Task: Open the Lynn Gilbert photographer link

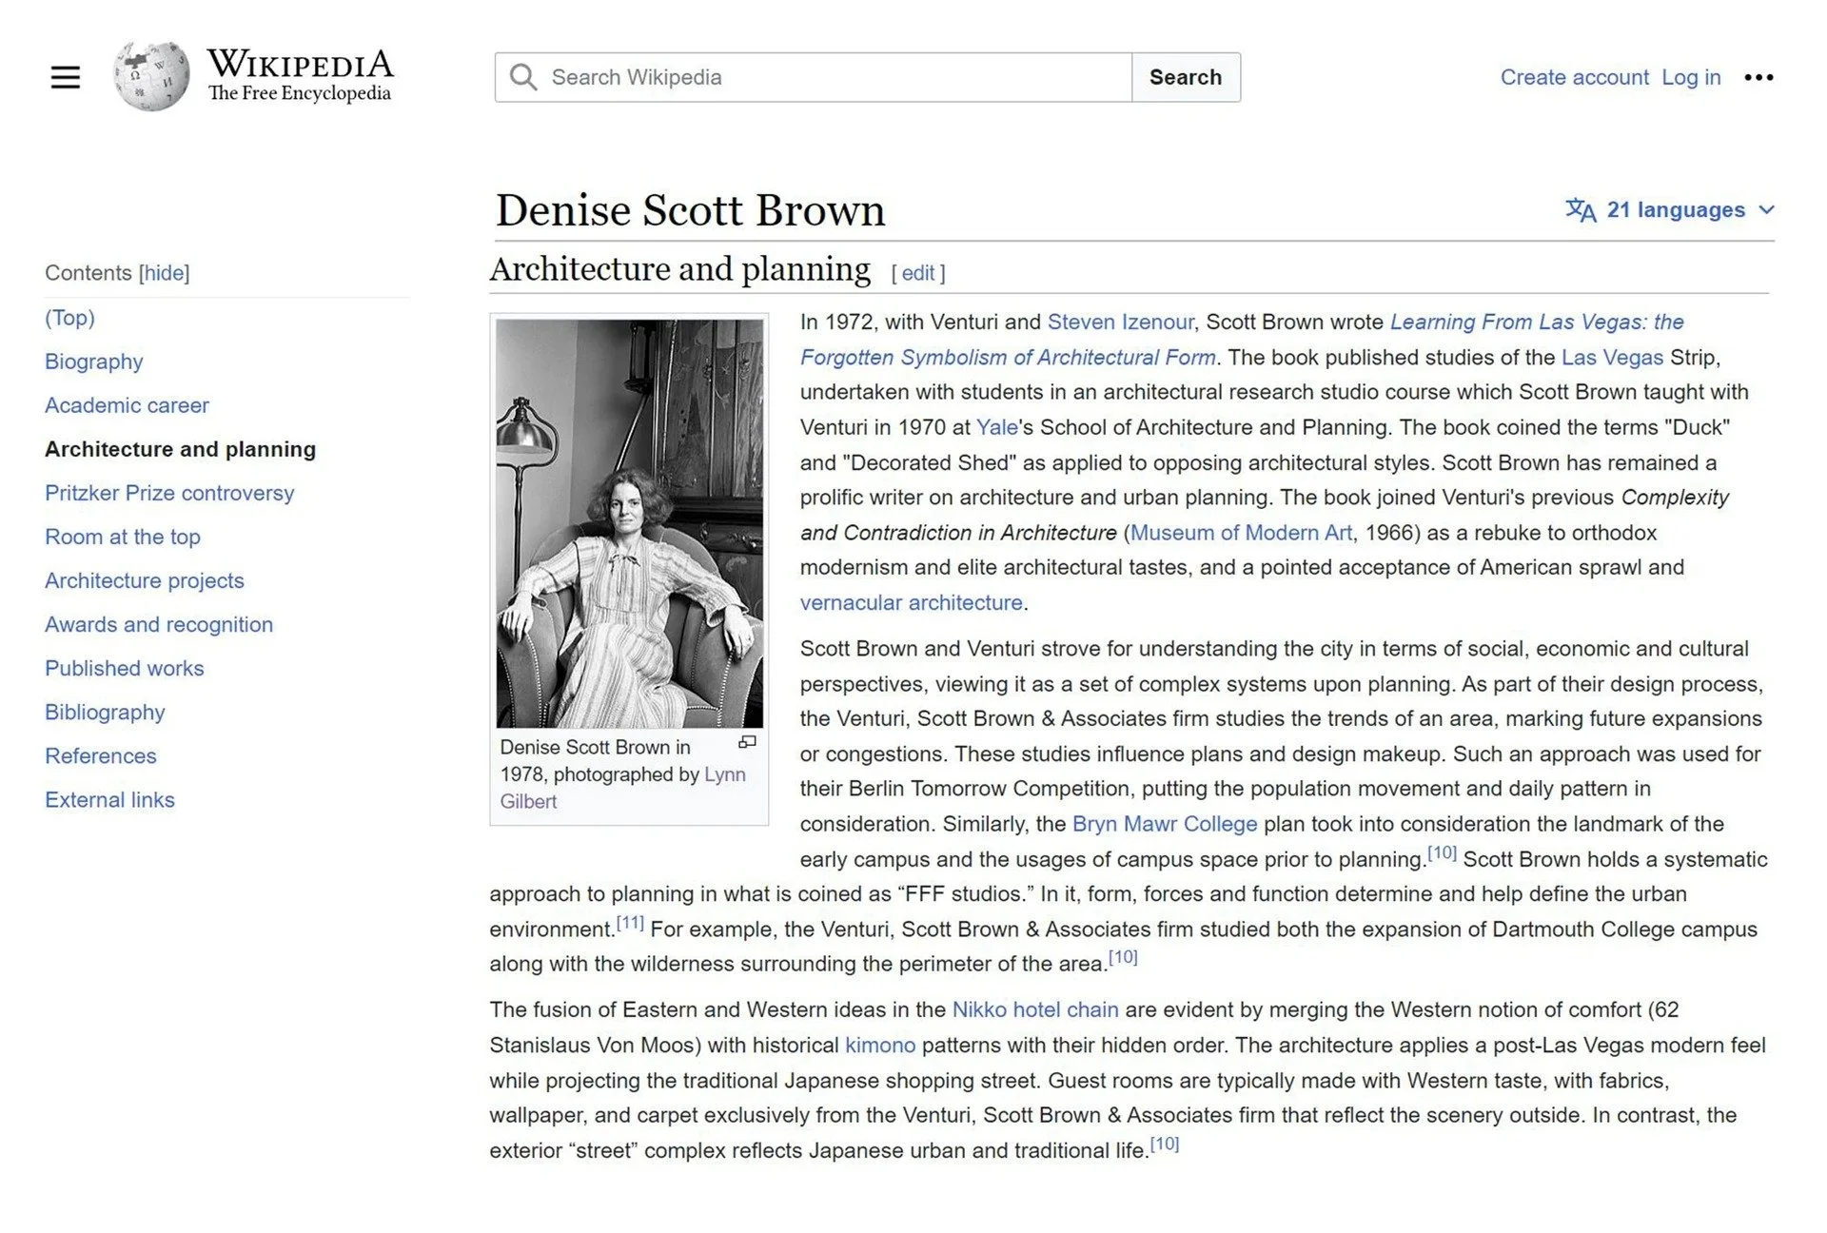Action: point(724,774)
